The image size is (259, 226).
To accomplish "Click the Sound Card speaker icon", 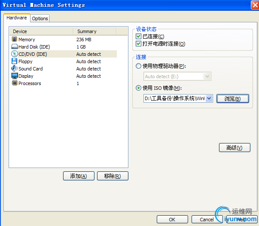I will tap(14, 68).
